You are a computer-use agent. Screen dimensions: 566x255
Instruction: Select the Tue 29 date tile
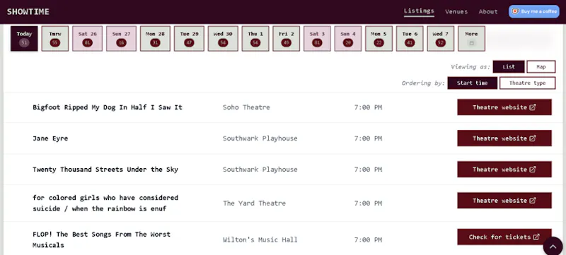pos(189,39)
